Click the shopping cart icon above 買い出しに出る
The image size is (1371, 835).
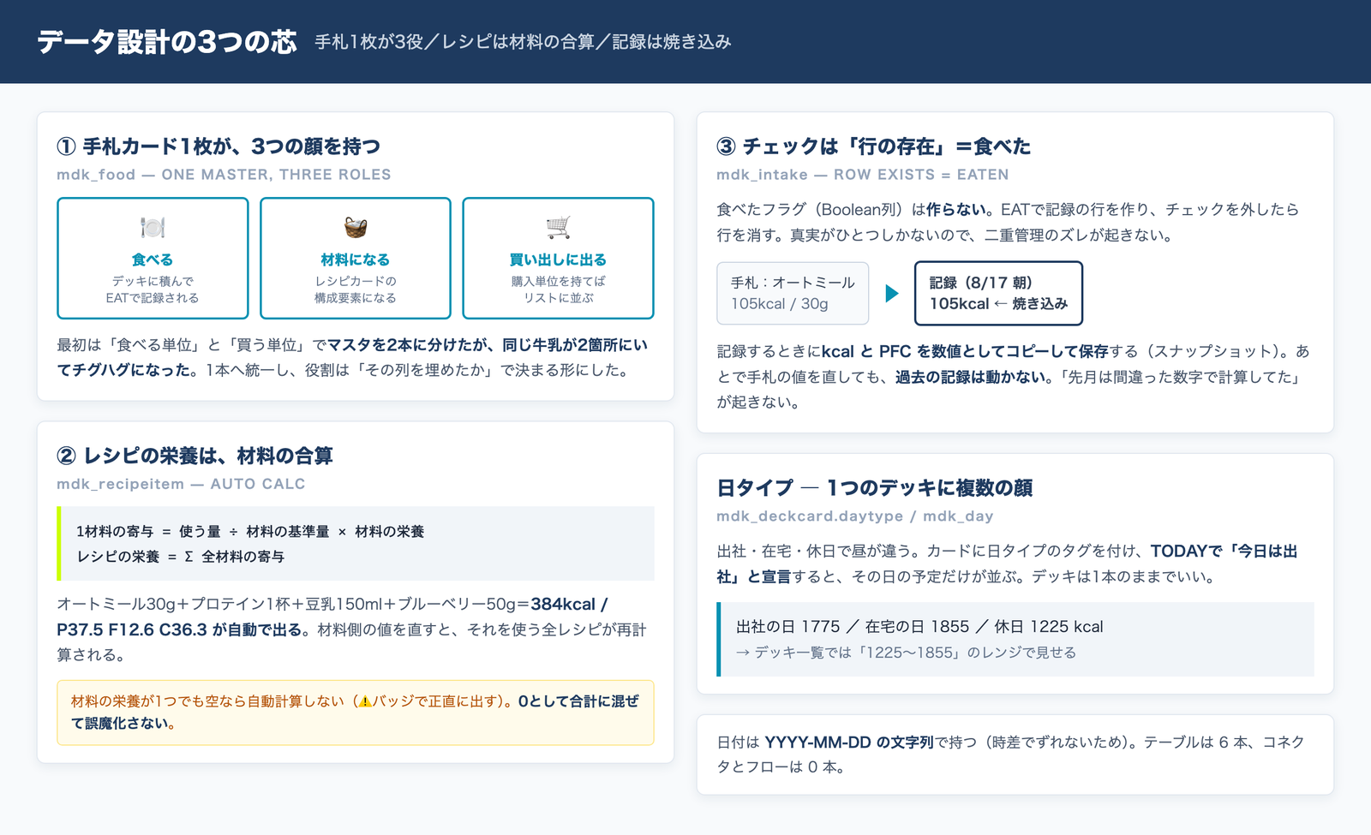pos(559,227)
